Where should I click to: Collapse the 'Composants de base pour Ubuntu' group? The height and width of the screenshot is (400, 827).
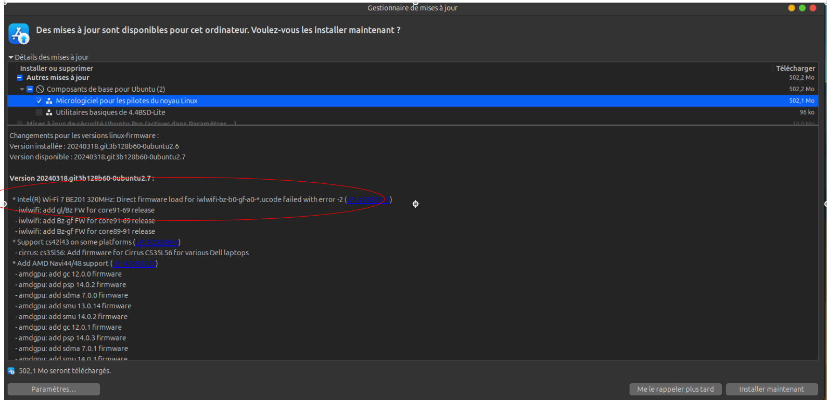click(22, 89)
